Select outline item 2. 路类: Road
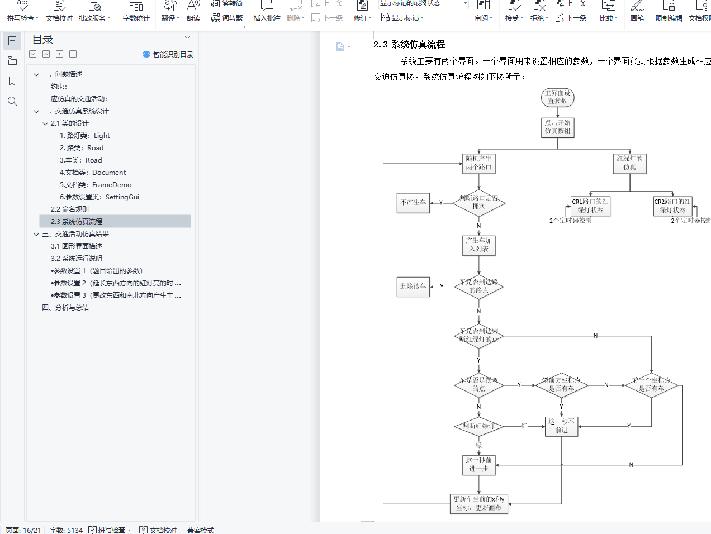The width and height of the screenshot is (711, 534). (82, 148)
